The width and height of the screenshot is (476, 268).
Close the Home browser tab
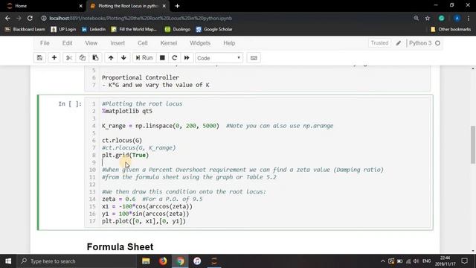coord(81,6)
